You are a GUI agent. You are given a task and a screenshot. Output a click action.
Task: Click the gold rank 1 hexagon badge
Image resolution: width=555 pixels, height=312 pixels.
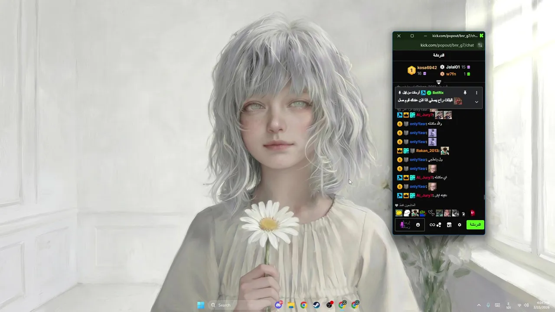click(411, 70)
